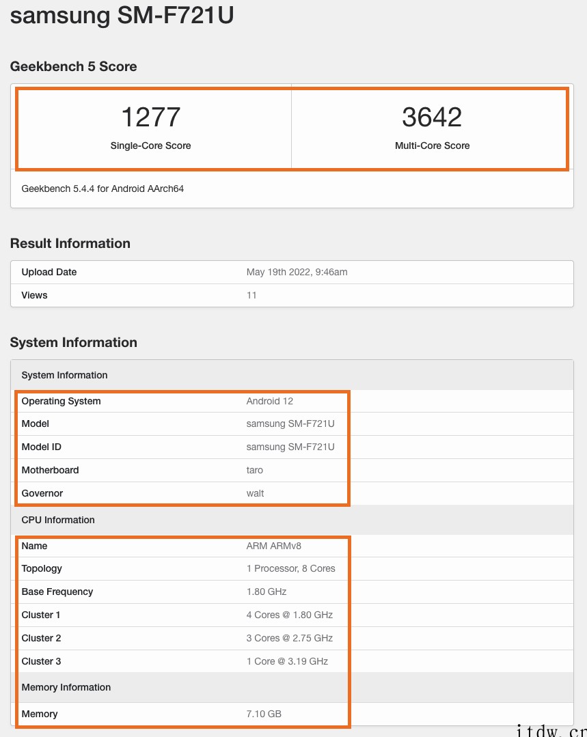
Task: Select the CPU name "ARM ARMv8"
Action: click(274, 546)
